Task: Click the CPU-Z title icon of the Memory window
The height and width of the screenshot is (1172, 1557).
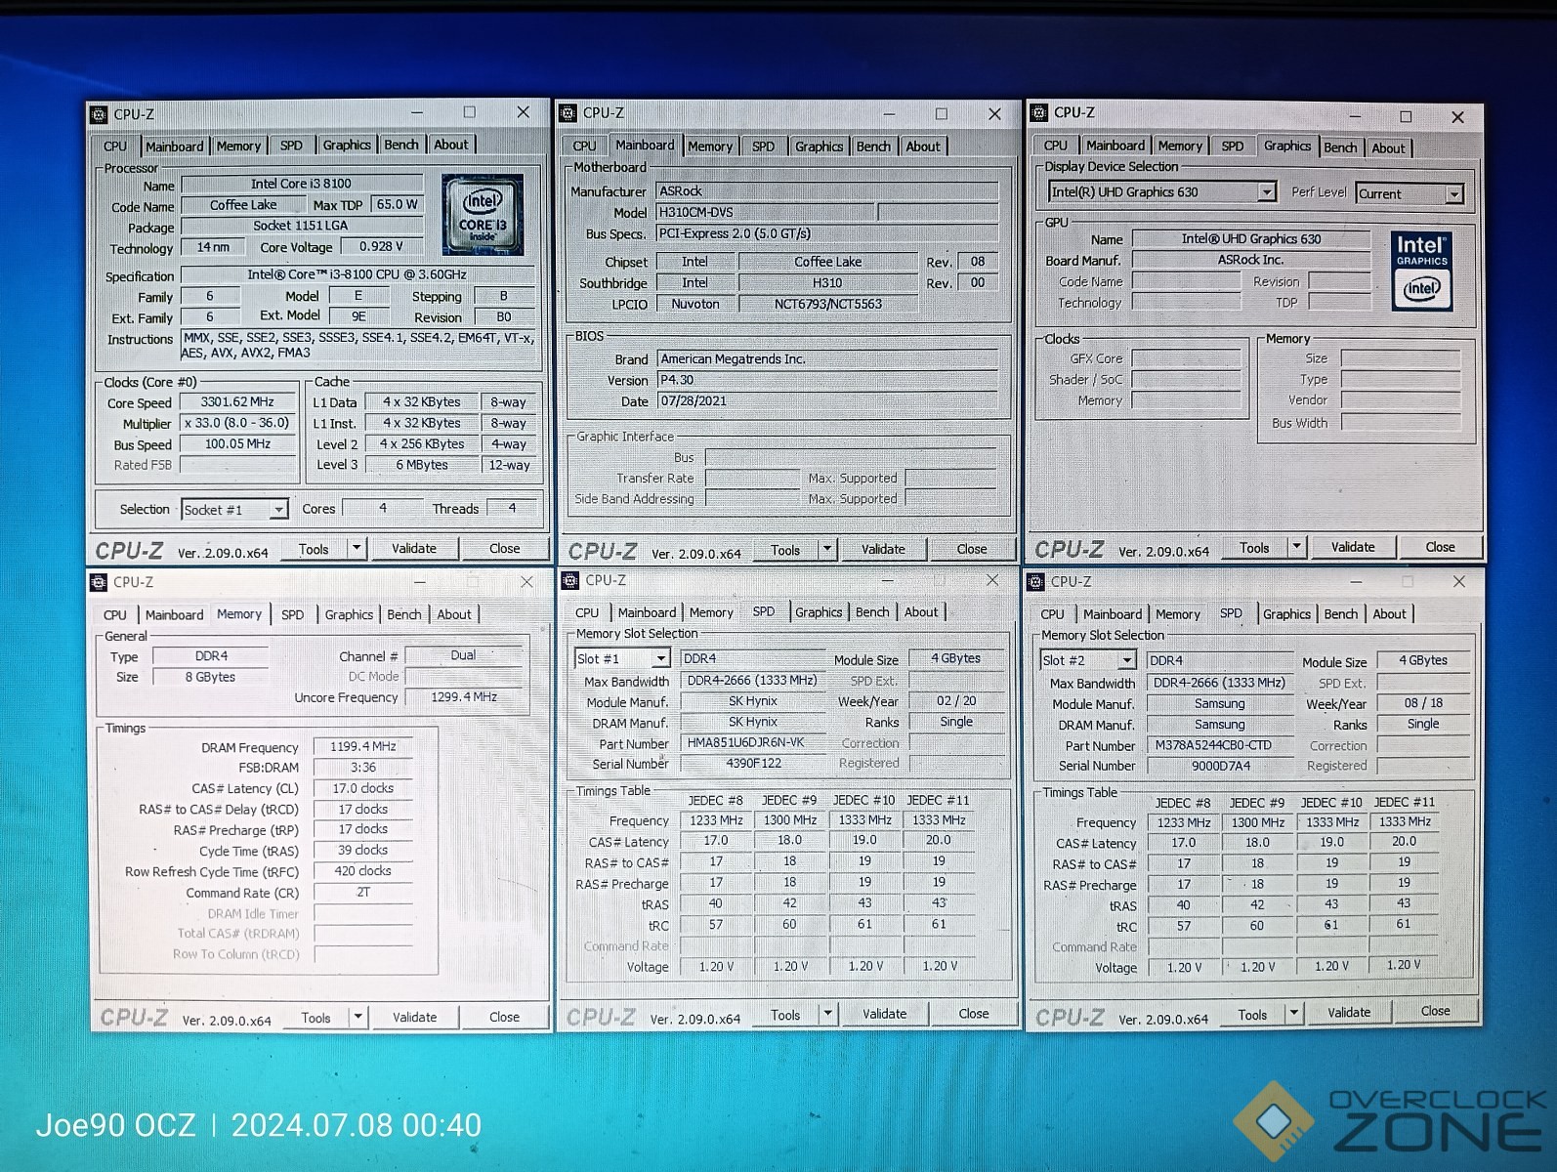Action: tap(99, 582)
